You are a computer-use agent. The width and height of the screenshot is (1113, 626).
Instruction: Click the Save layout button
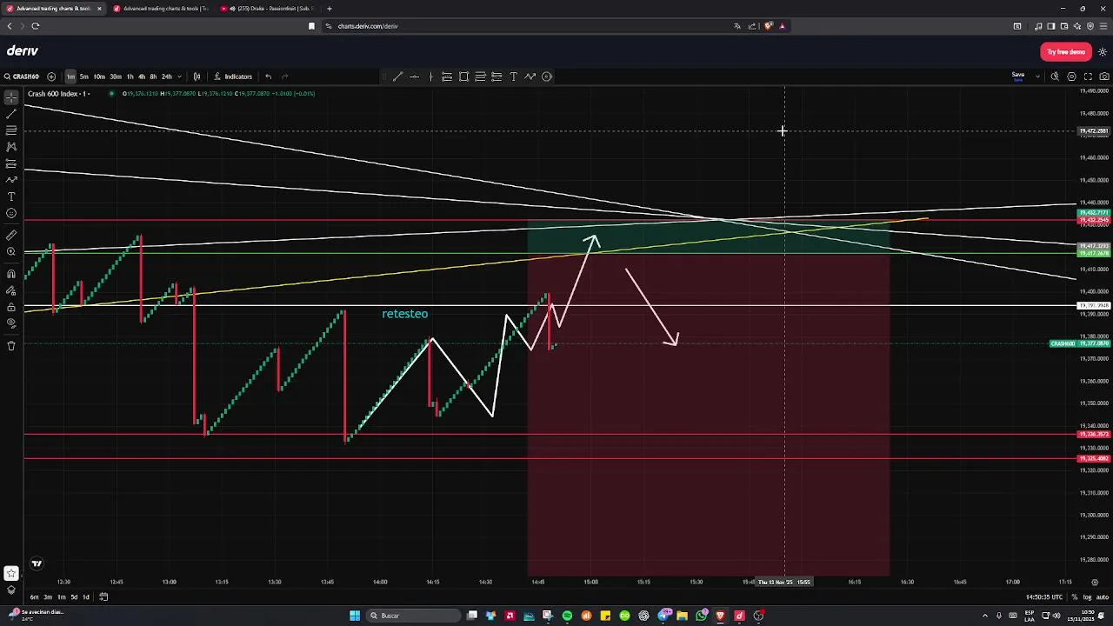point(1018,77)
